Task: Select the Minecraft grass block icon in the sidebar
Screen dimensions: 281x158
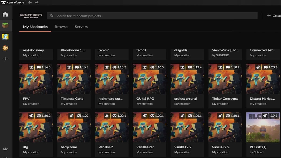Action: [x=5, y=25]
